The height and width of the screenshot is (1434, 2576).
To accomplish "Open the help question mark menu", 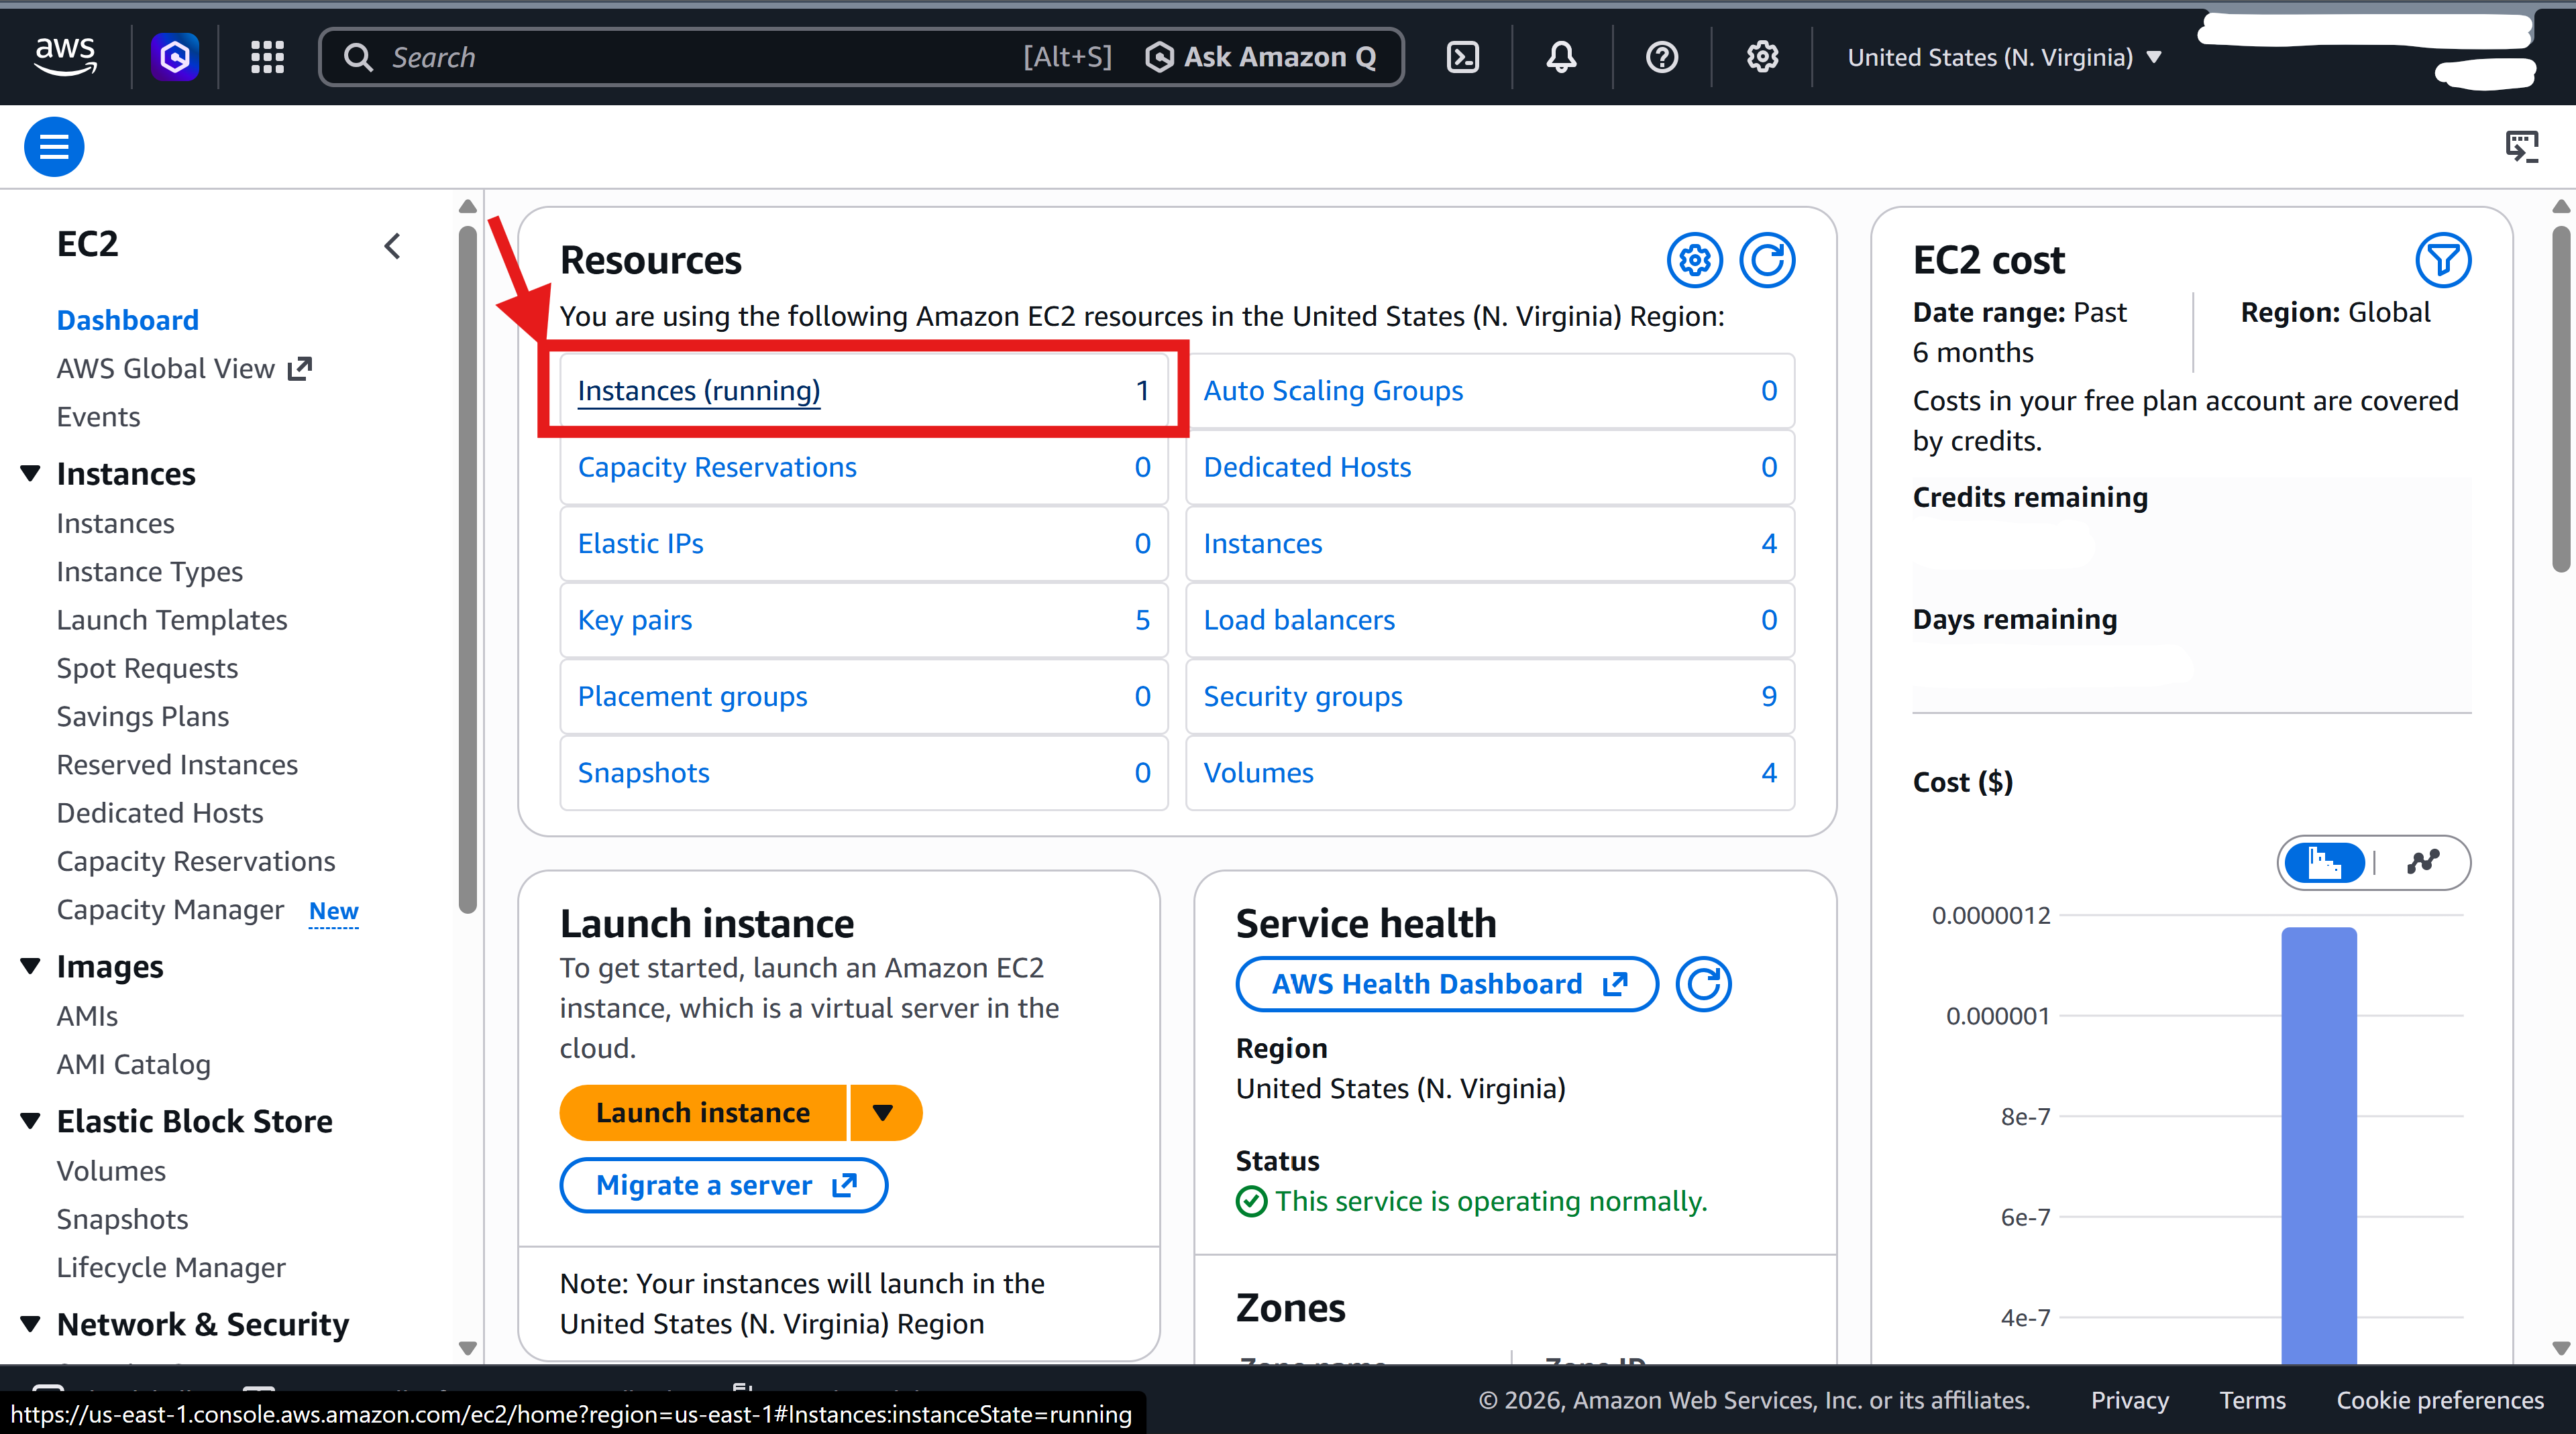I will (x=1661, y=57).
